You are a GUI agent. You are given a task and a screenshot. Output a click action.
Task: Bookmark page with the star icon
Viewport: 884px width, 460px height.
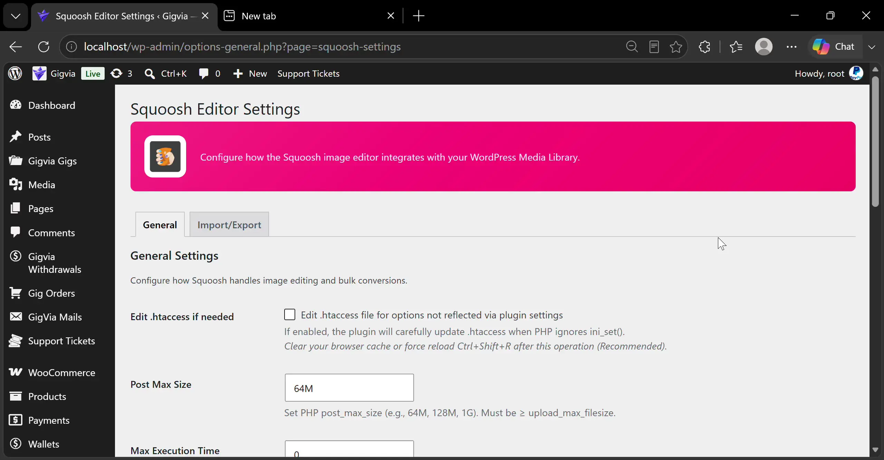pos(676,47)
